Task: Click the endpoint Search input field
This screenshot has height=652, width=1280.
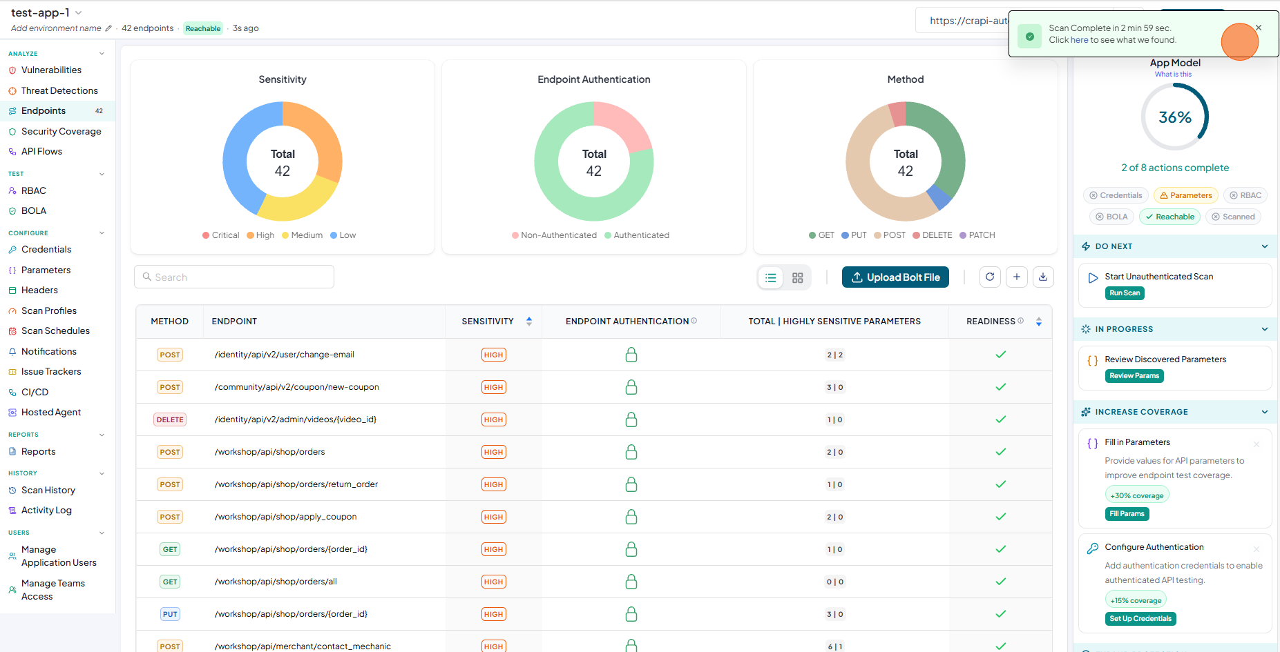Action: [x=234, y=277]
